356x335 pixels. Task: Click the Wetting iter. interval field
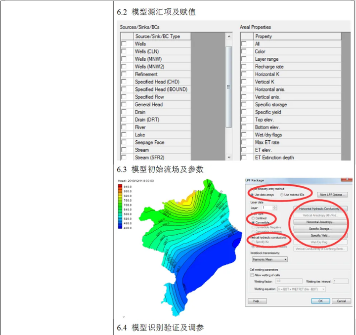pos(340,281)
